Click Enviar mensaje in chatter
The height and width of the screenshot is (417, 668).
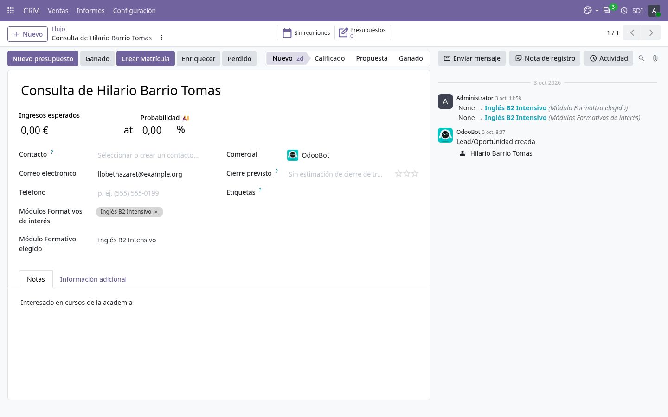472,58
